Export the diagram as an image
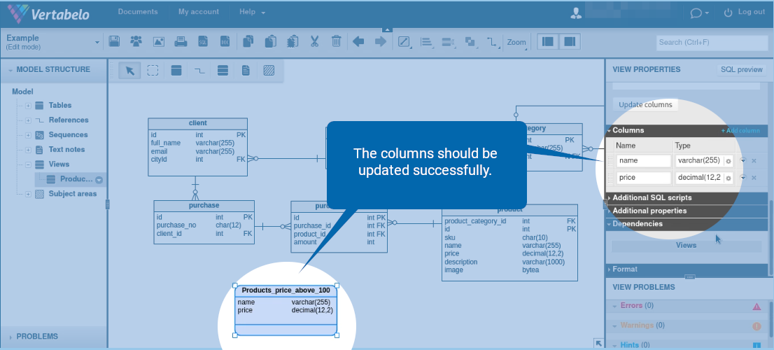Image resolution: width=774 pixels, height=350 pixels. point(158,41)
